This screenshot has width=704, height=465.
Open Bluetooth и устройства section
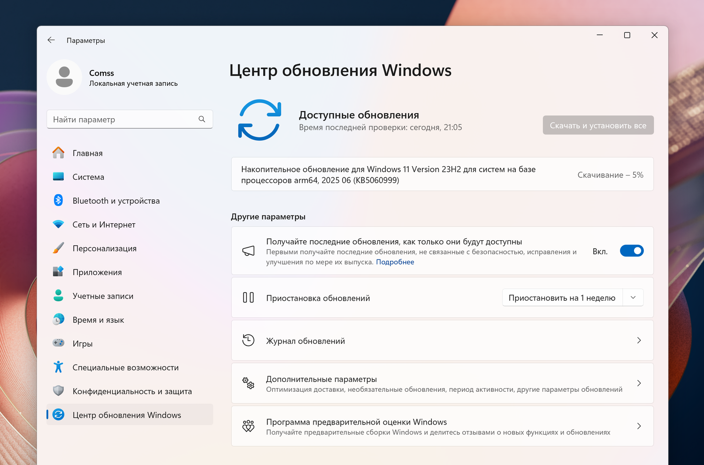[130, 201]
